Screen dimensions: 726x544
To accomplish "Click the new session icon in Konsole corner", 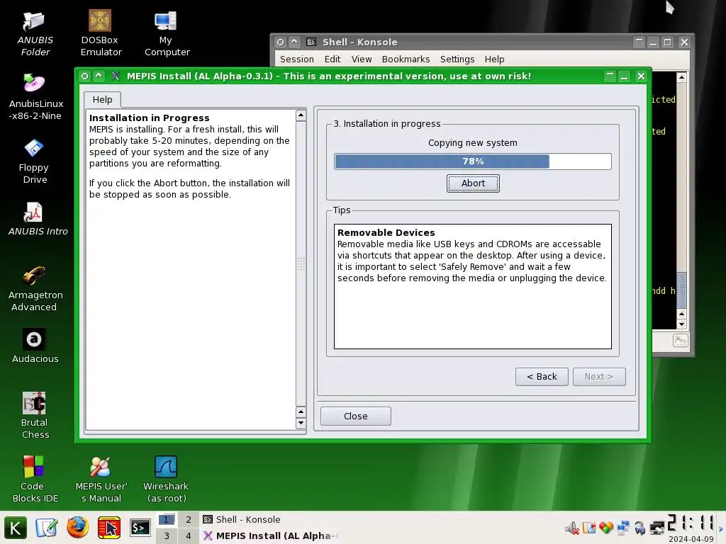I will [x=680, y=341].
